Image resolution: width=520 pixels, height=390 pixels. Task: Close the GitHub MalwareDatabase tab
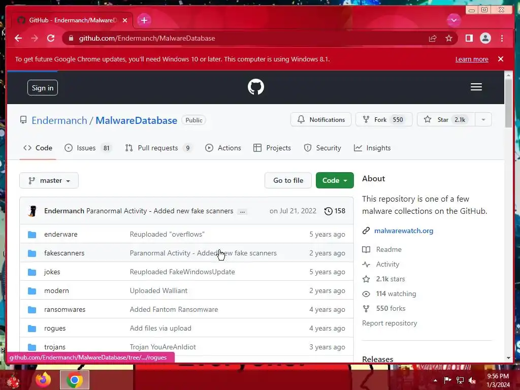point(125,20)
